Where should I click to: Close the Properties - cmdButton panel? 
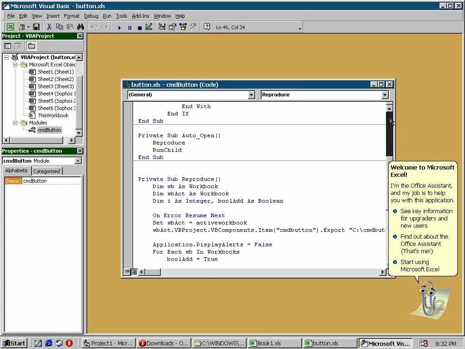pos(80,151)
